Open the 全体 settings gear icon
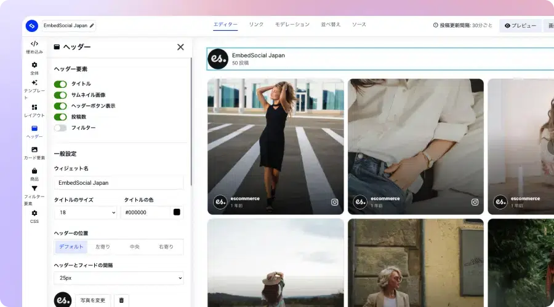 [34, 65]
